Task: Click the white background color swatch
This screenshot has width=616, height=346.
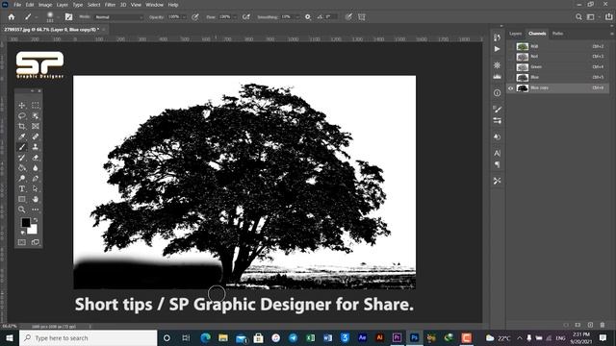Action: click(x=33, y=230)
